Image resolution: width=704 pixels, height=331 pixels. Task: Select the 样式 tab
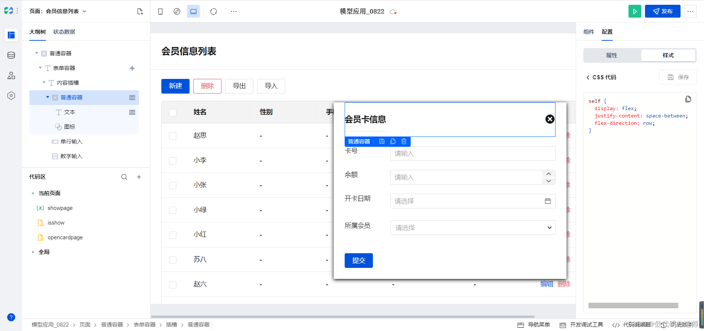tap(668, 55)
